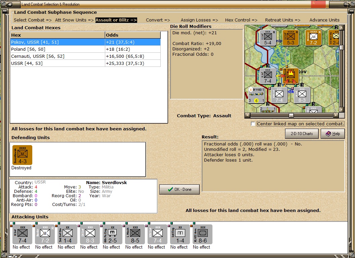Viewport: 355px width, 258px height.
Task: Click the Bf 110D aircraft counter on map
Action: point(256,95)
